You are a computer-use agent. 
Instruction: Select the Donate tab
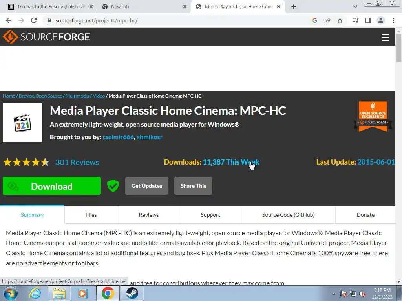[365, 215]
